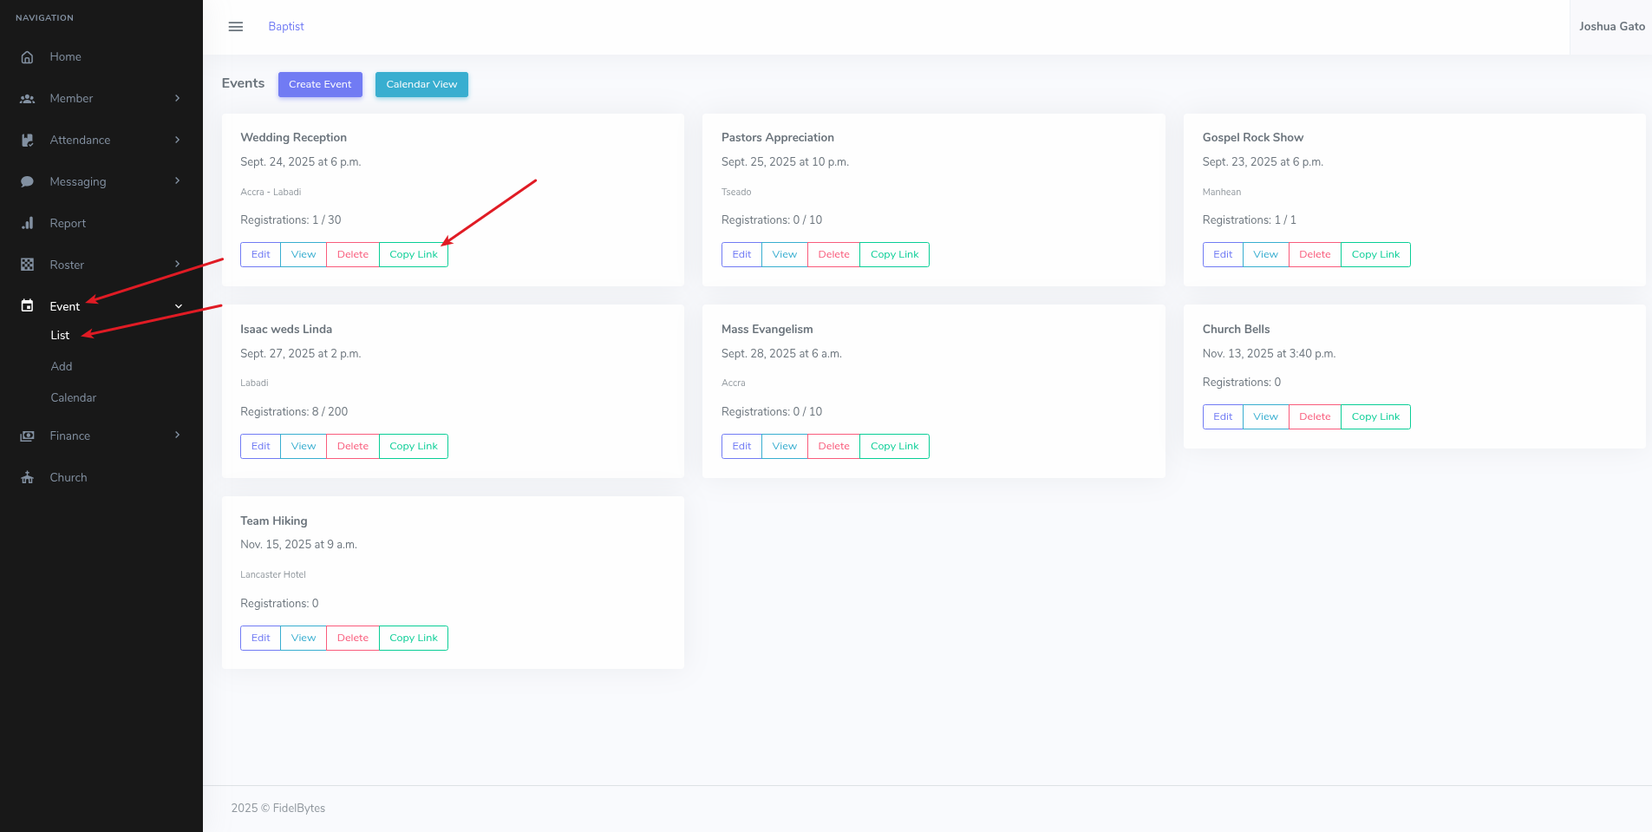Expand the Finance submenu chevron

tap(177, 436)
